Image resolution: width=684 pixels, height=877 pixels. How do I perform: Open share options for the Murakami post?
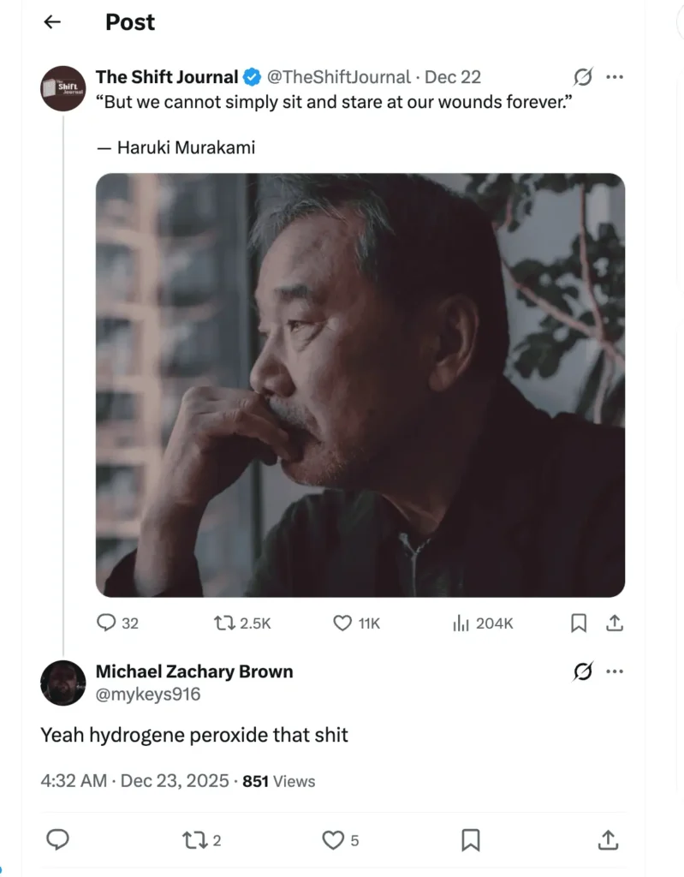[615, 623]
